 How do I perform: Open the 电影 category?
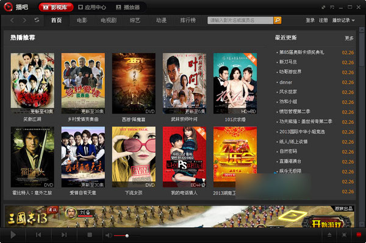coord(82,20)
